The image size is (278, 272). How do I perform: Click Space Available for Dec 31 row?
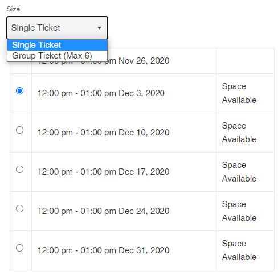[239, 250]
